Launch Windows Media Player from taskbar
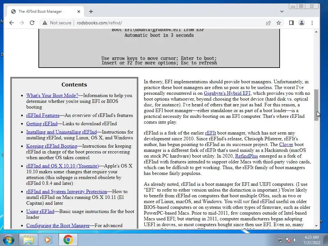 coord(48,240)
